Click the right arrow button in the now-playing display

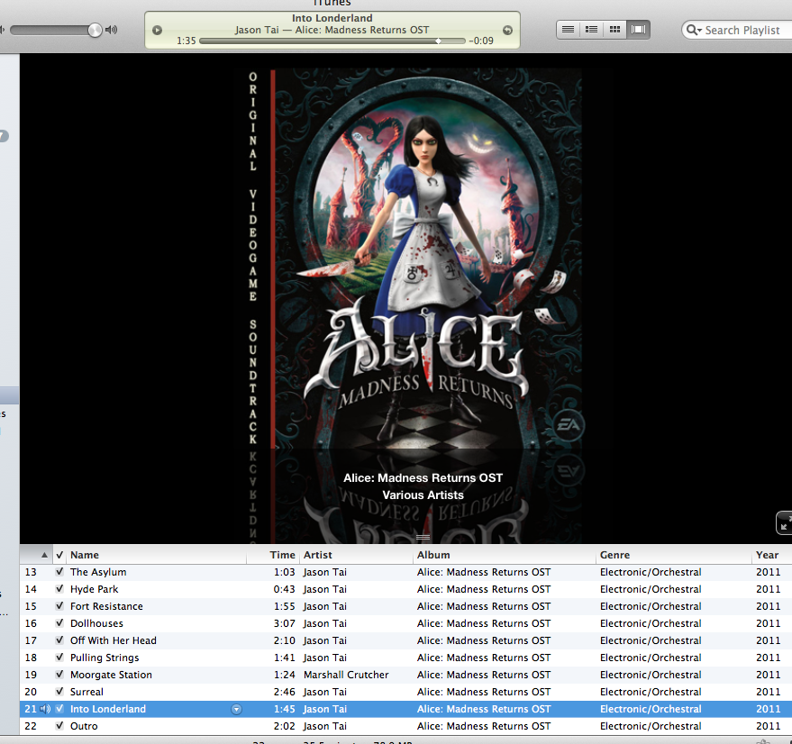coord(507,30)
